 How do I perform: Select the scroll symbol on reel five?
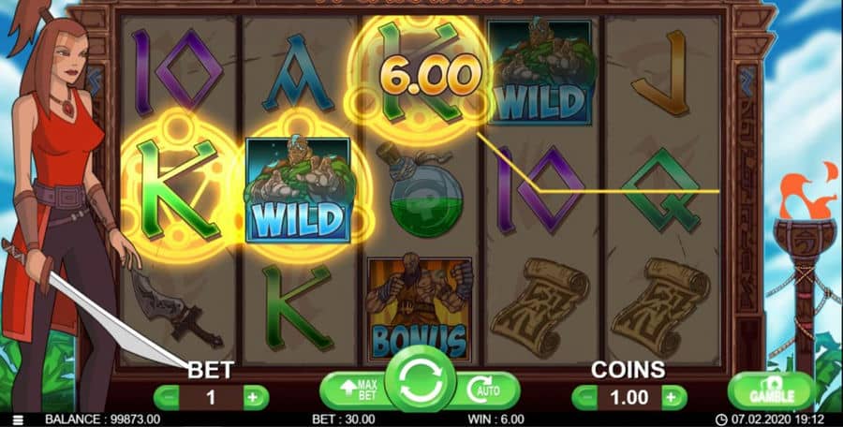point(660,307)
